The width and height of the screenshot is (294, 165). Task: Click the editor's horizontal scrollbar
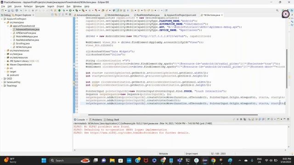point(173,115)
